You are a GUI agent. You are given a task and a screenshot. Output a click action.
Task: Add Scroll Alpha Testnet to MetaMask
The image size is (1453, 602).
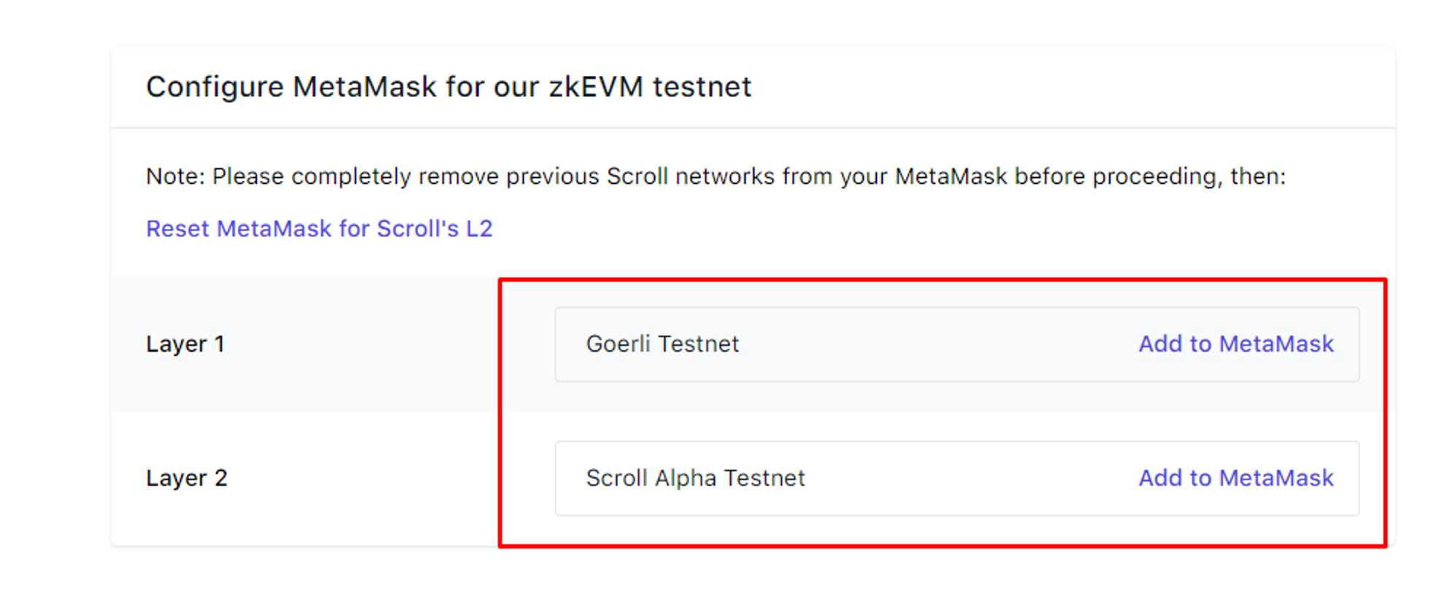1235,478
